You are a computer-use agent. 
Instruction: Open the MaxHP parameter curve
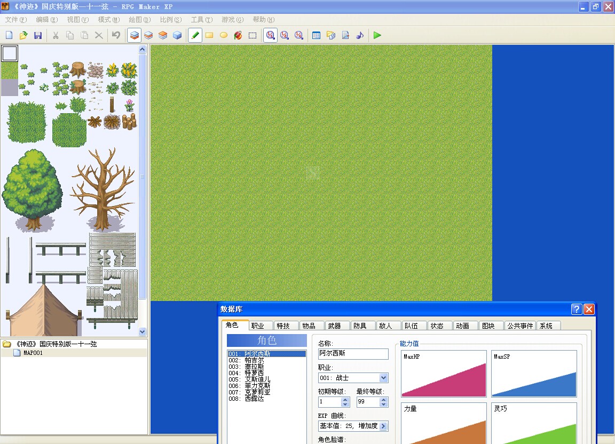[x=444, y=374]
